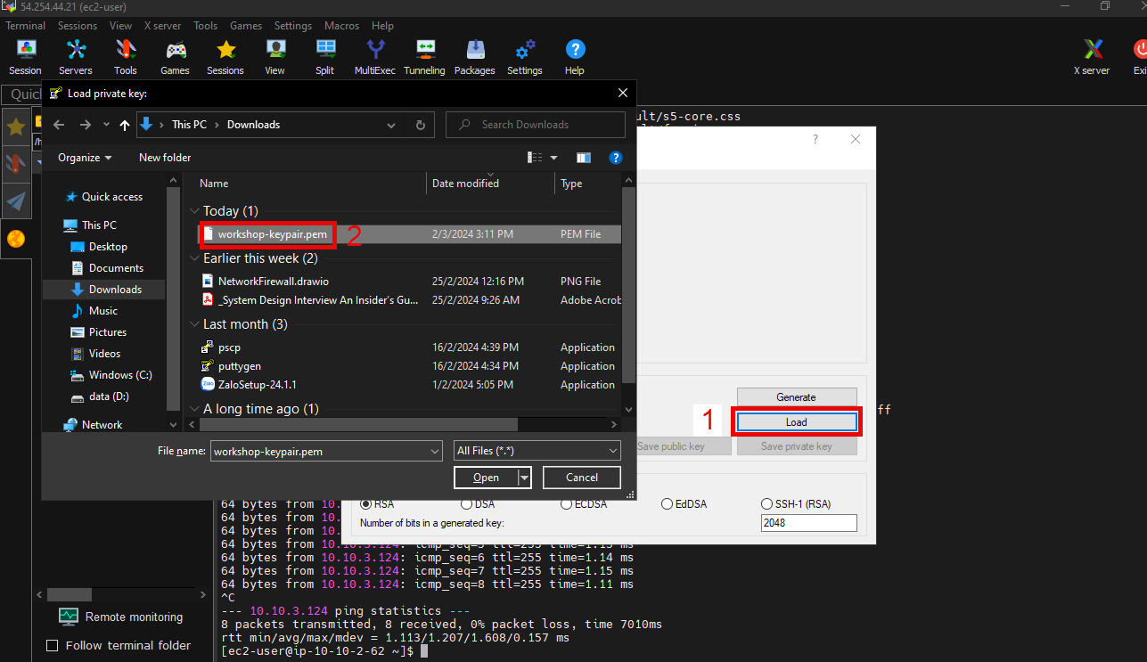1147x662 pixels.
Task: Open the Games toolbar icon
Action: tap(176, 57)
